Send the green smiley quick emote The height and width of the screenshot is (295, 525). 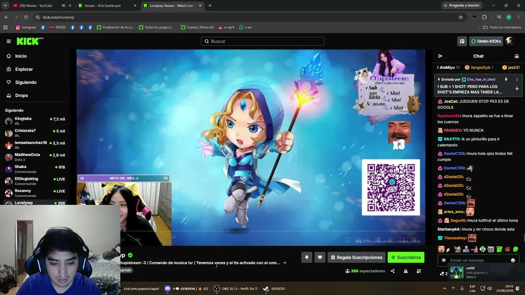click(516, 249)
